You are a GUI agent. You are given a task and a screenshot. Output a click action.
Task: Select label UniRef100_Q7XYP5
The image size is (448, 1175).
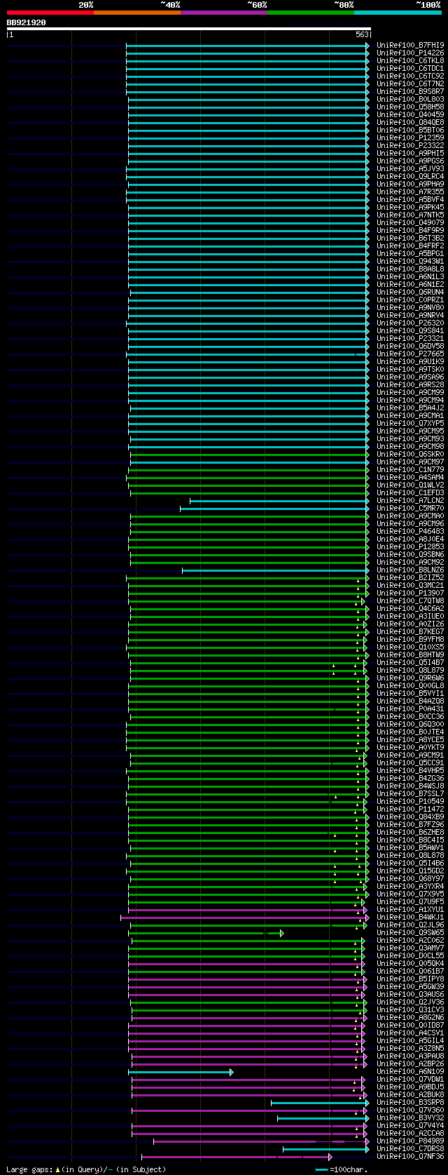[410, 423]
